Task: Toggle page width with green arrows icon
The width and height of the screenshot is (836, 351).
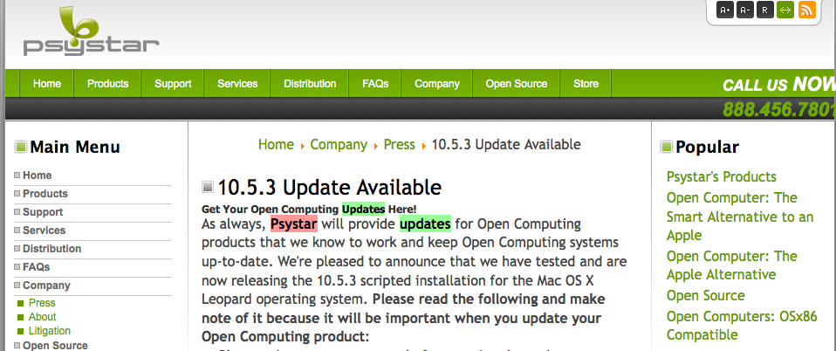Action: (x=785, y=10)
